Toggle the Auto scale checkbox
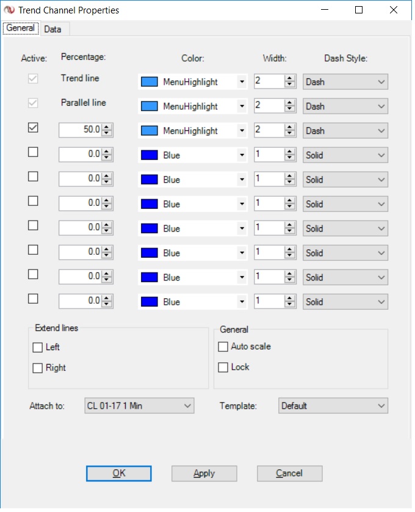This screenshot has height=512, width=415. 223,347
